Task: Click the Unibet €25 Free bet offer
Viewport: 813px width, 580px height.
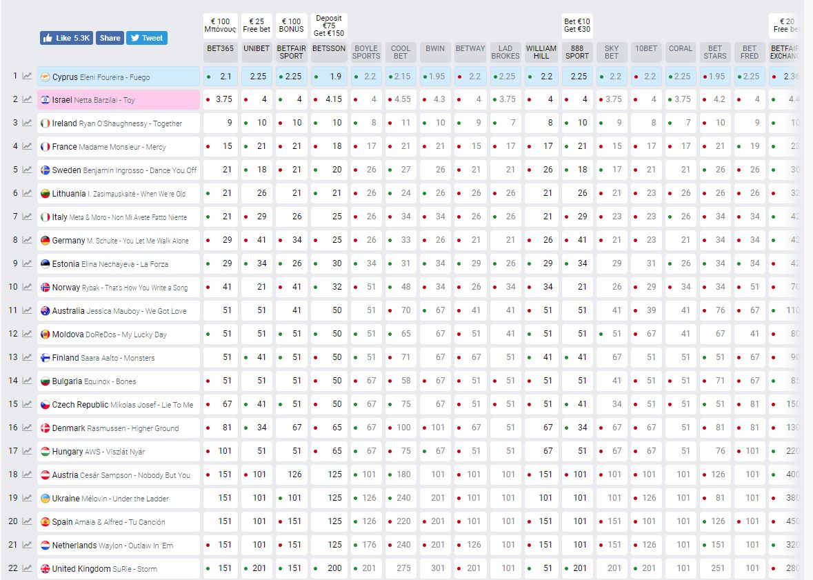Action: coord(257,26)
